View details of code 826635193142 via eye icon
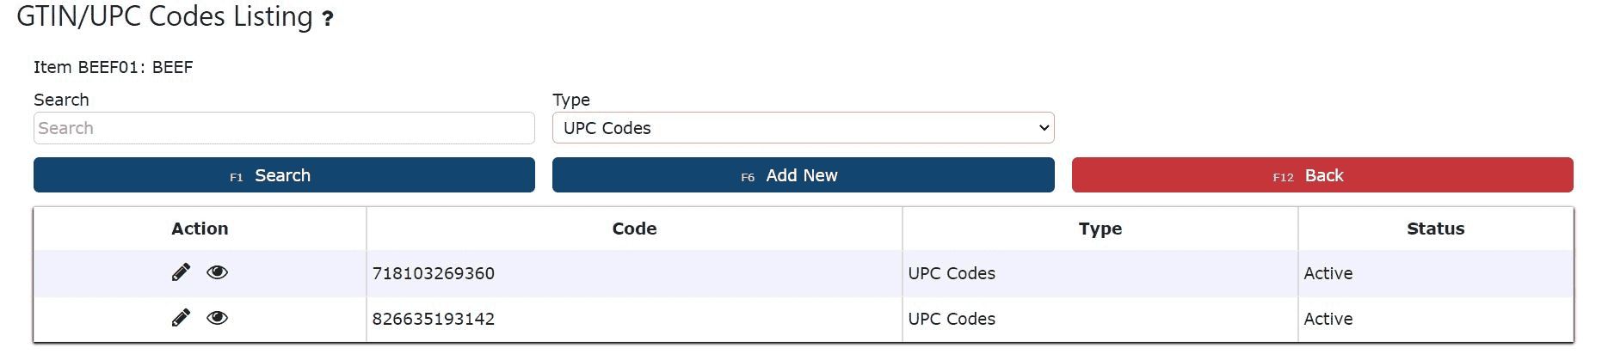 tap(218, 318)
